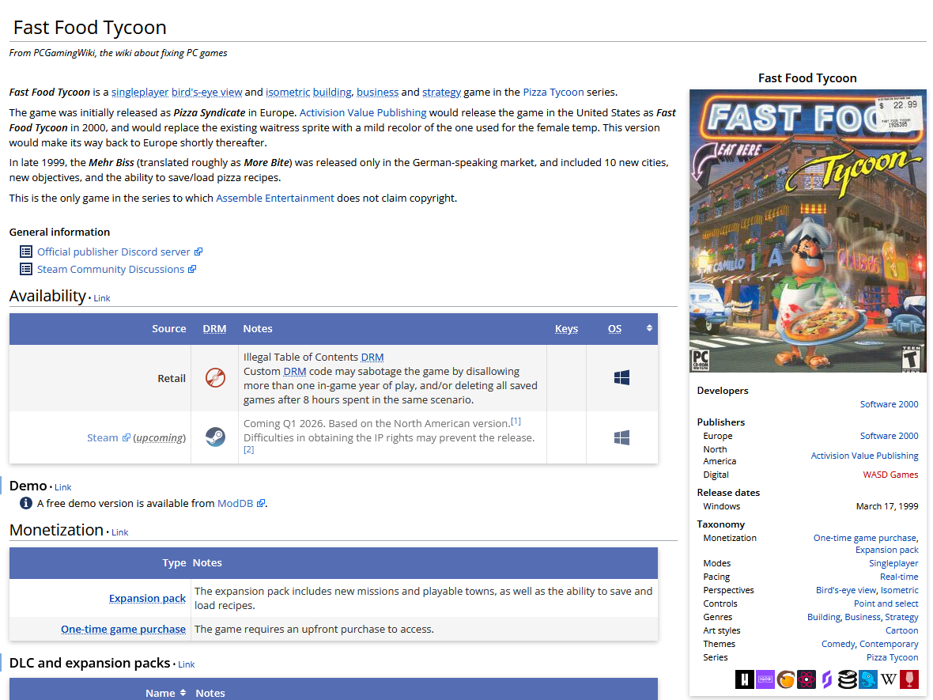Open the strategy link in intro
This screenshot has width=933, height=700.
coord(441,93)
